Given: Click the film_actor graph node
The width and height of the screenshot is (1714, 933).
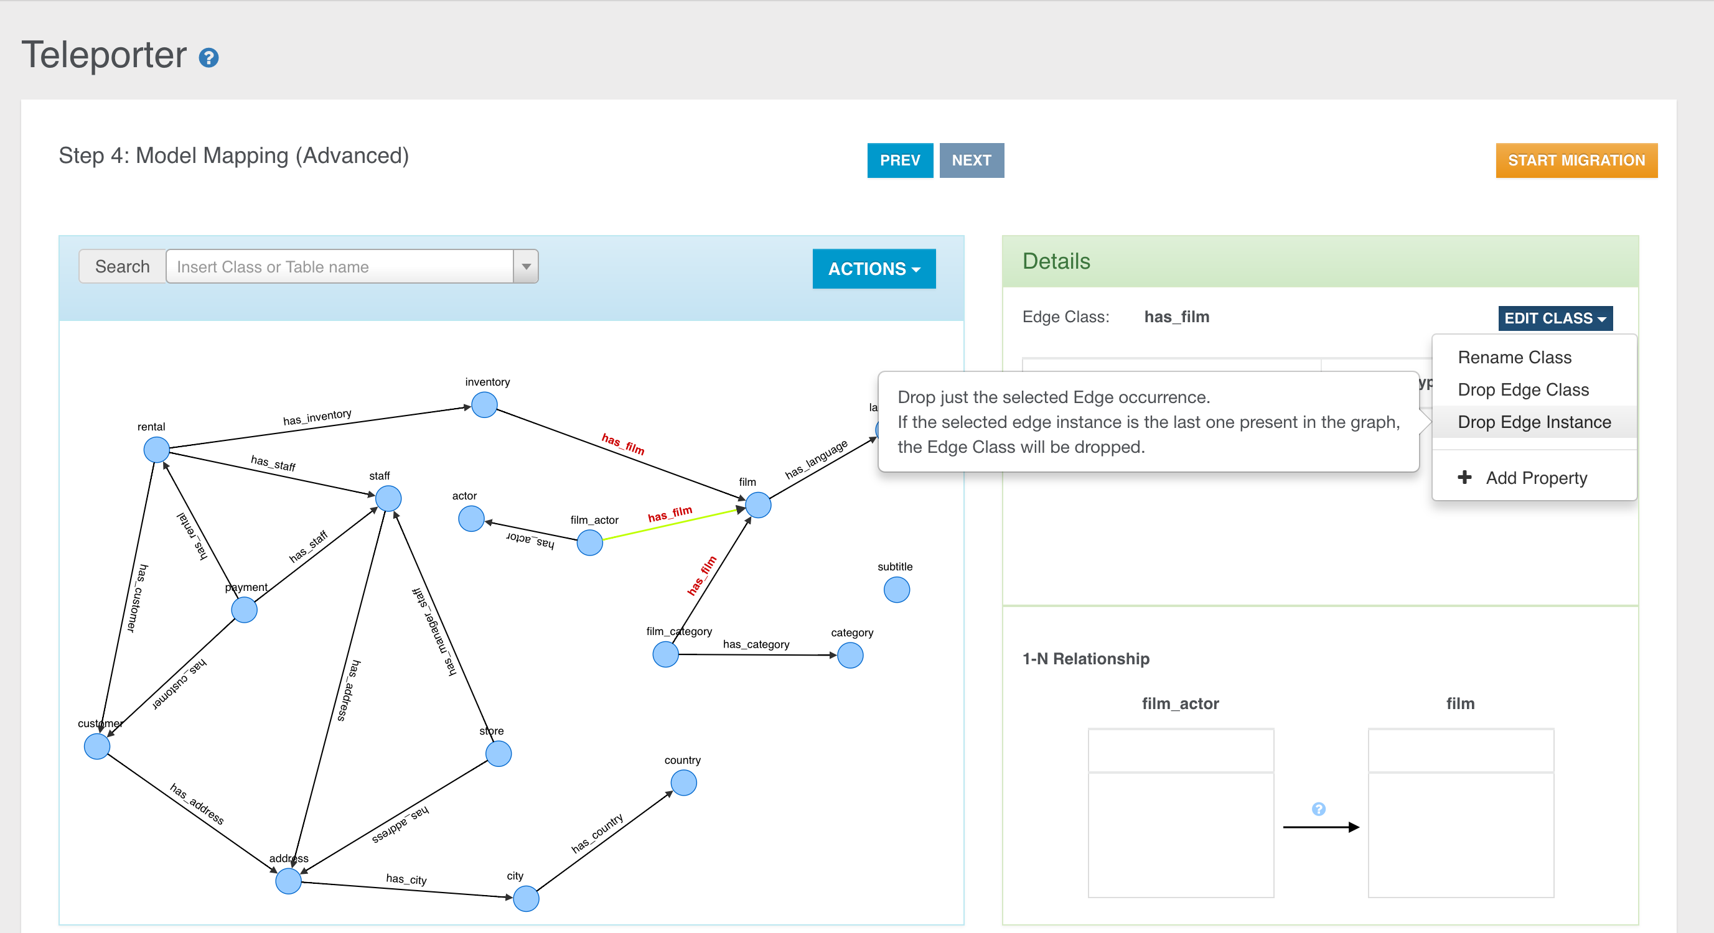Looking at the screenshot, I should (x=589, y=542).
